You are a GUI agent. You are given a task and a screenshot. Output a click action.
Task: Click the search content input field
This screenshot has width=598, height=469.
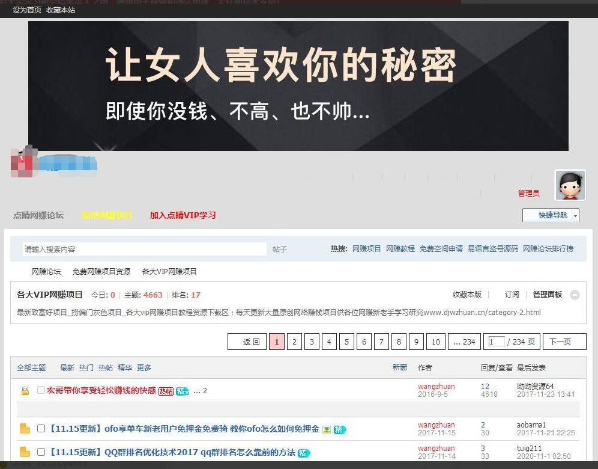coord(143,249)
